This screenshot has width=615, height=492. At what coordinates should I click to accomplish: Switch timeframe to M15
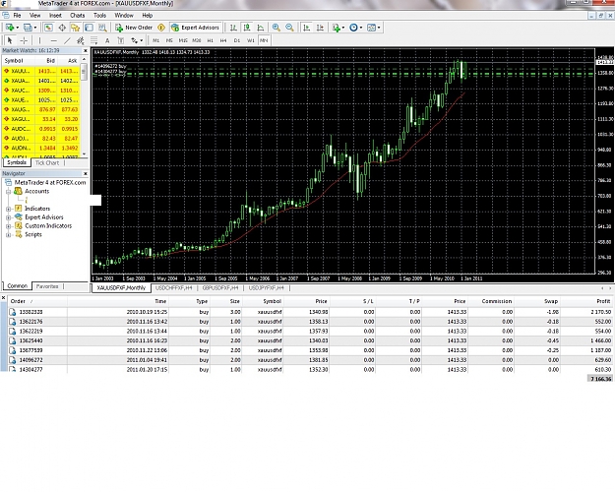183,40
